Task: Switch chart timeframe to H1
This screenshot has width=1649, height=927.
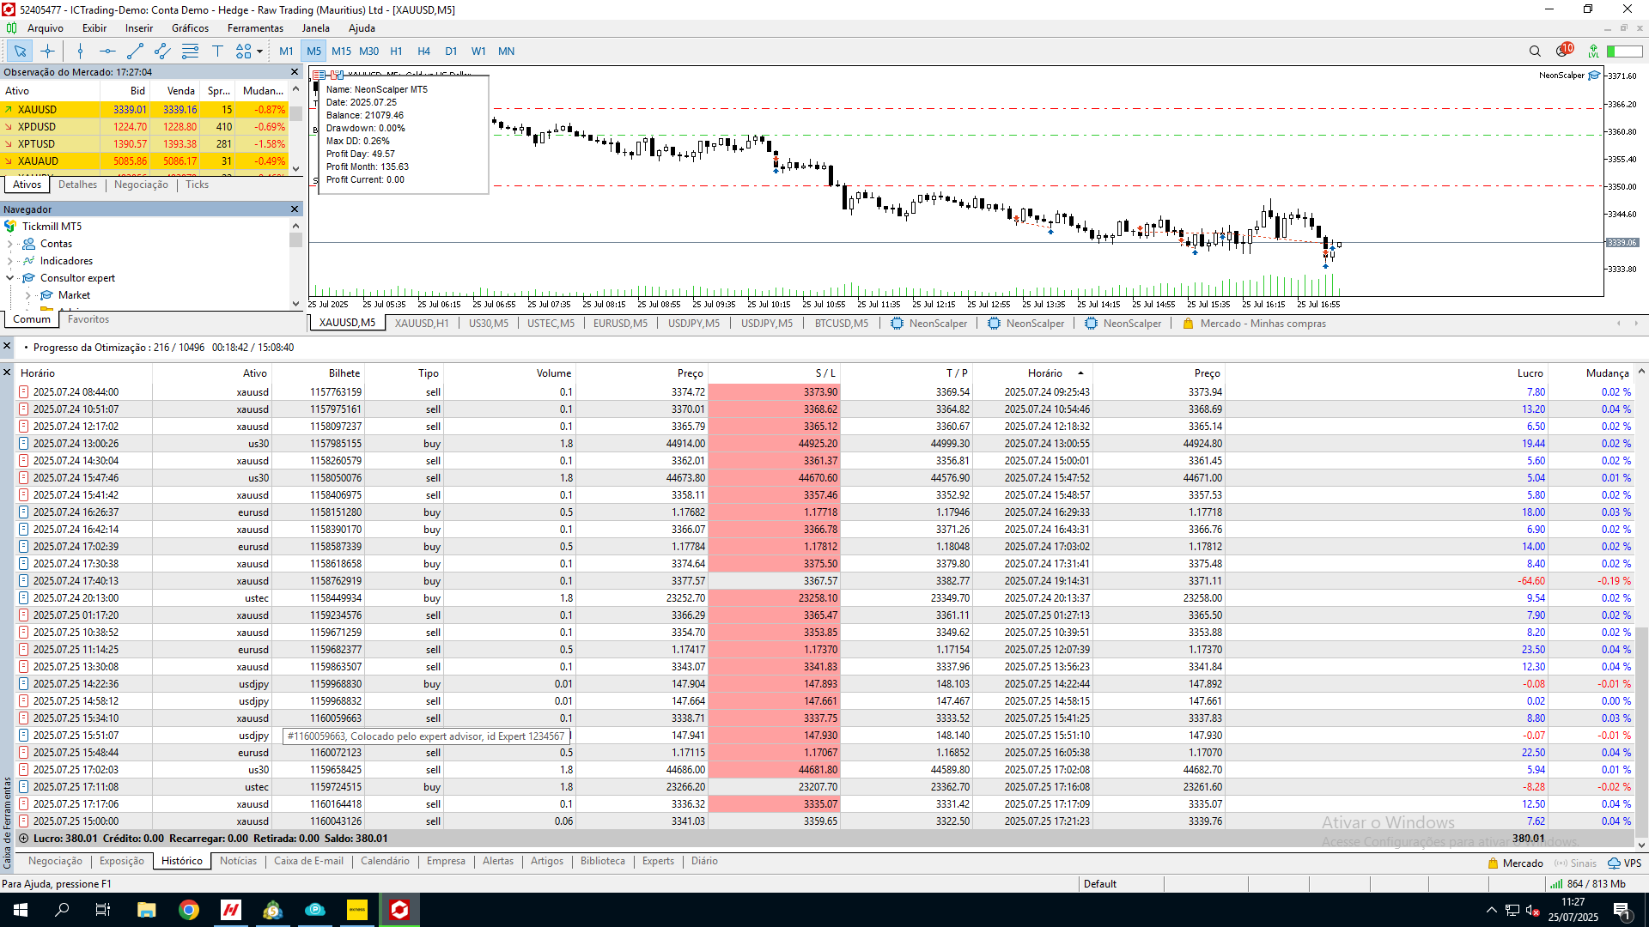Action: 396,51
